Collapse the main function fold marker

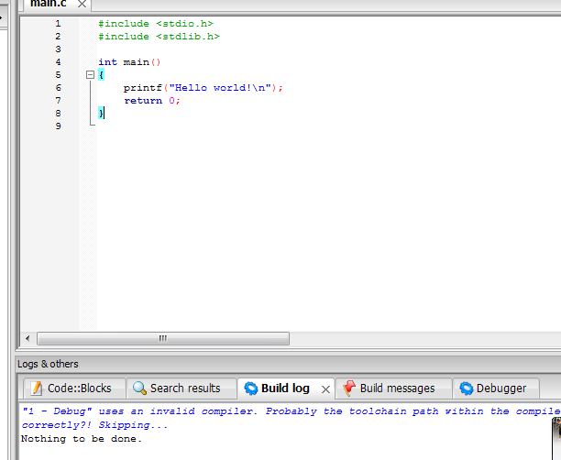coord(90,75)
